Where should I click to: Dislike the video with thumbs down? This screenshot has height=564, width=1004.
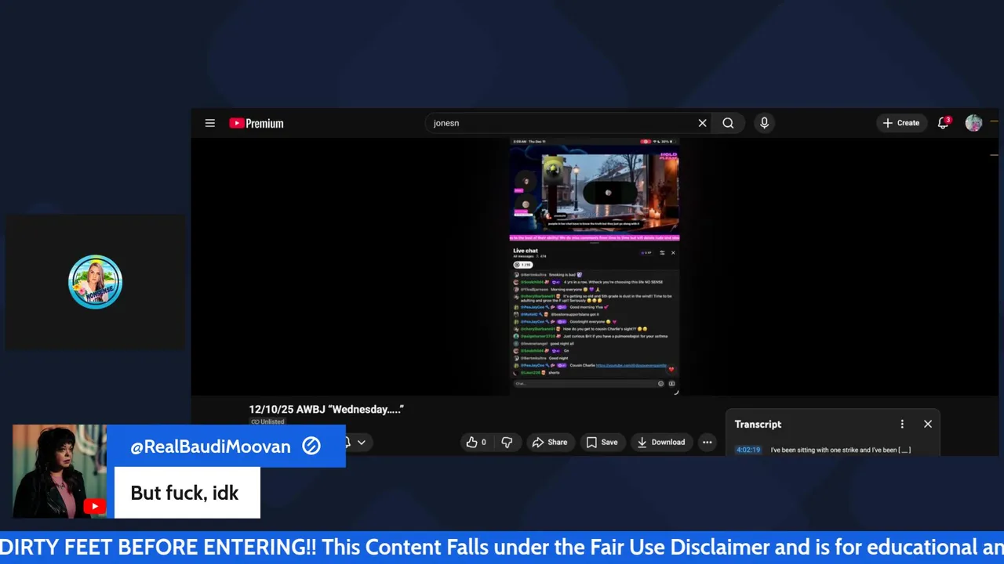click(507, 442)
